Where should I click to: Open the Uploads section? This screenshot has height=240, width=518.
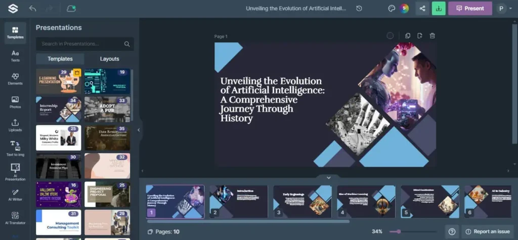click(15, 125)
